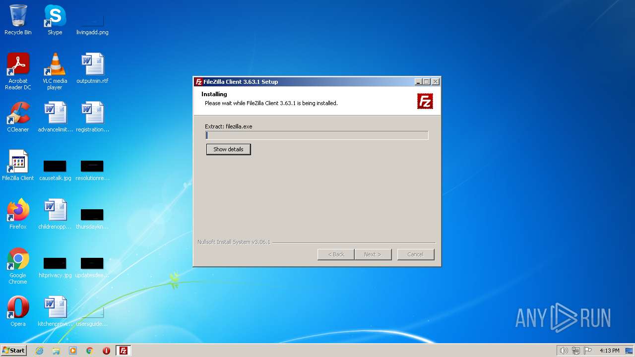Switch to FileZilla setup taskbar item

click(123, 351)
